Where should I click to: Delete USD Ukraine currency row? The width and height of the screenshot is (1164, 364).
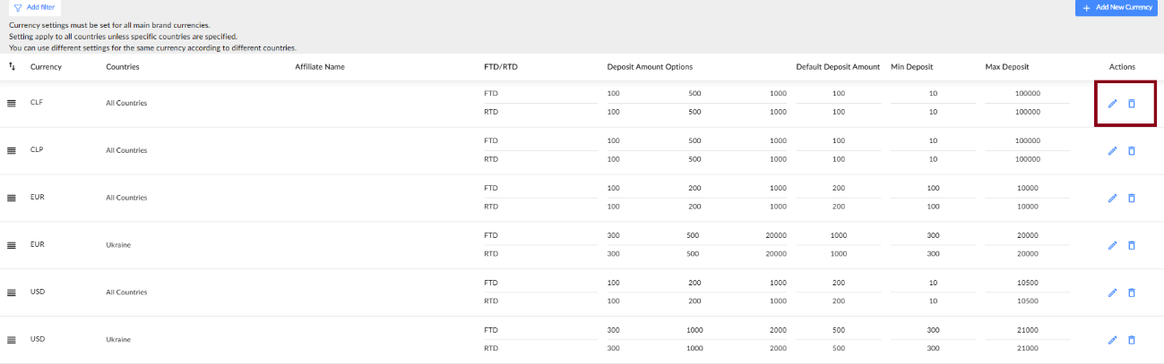pyautogui.click(x=1131, y=340)
